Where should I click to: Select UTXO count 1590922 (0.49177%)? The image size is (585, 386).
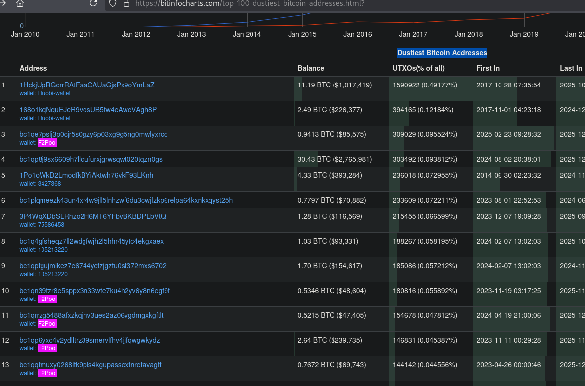pyautogui.click(x=424, y=85)
